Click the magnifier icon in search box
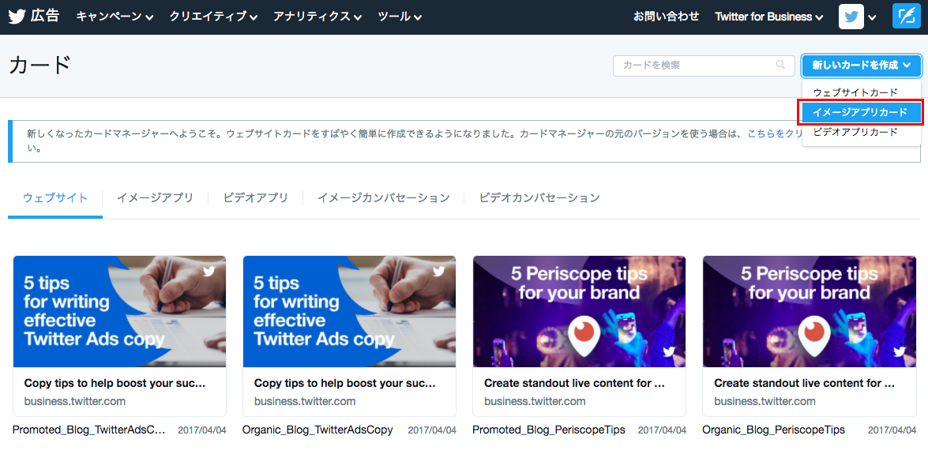This screenshot has height=458, width=928. click(x=780, y=65)
